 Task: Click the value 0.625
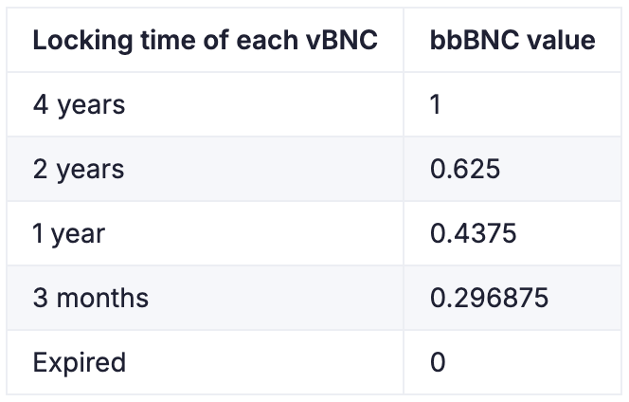[465, 169]
